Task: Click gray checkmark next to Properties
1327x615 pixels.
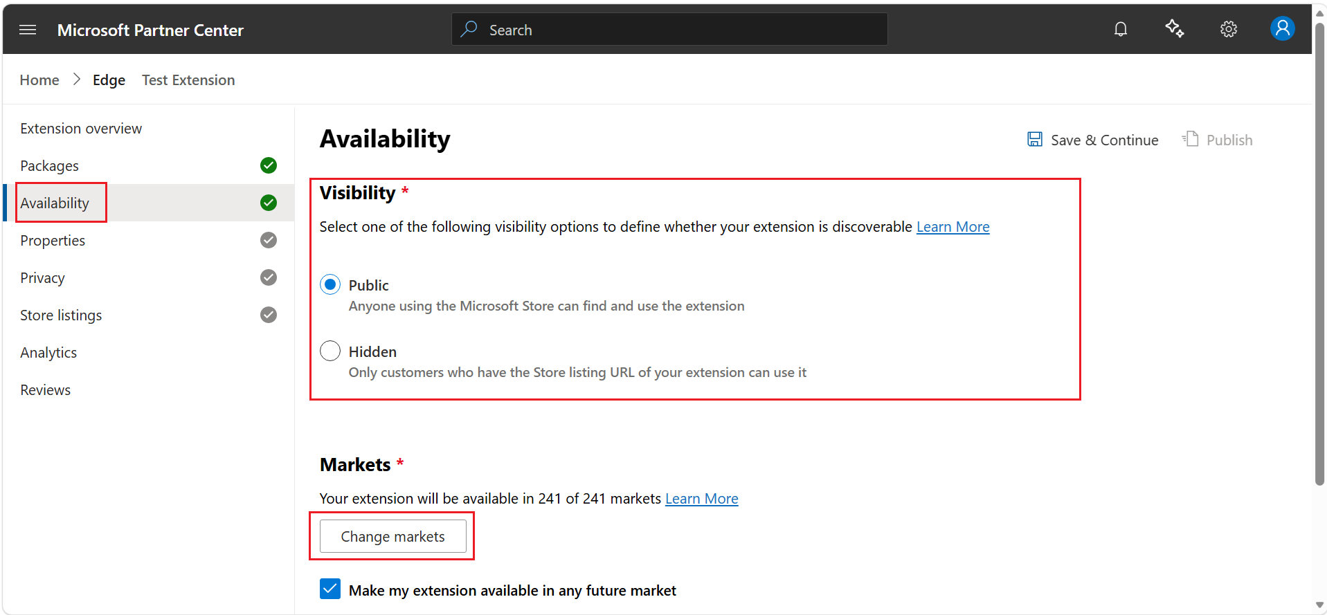Action: pos(269,240)
